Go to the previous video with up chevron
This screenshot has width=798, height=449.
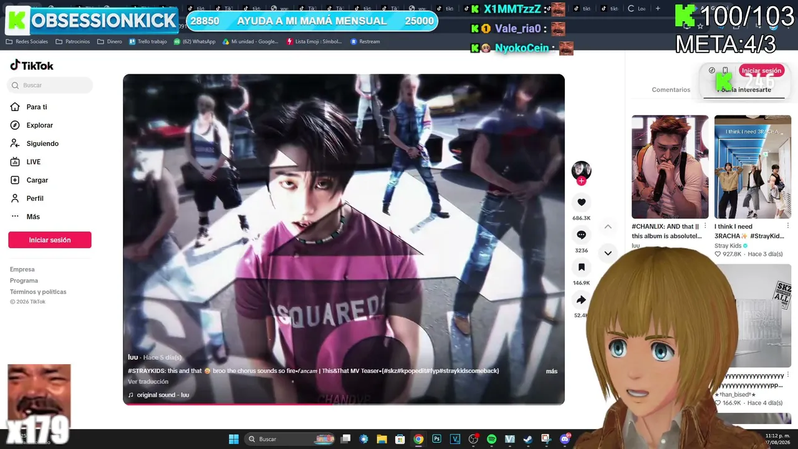(608, 226)
